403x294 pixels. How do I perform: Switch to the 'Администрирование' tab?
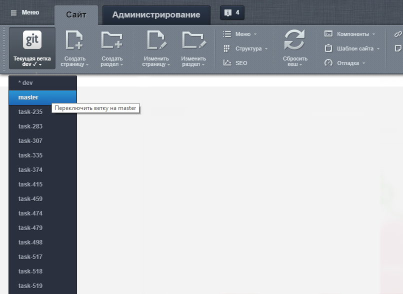[156, 14]
